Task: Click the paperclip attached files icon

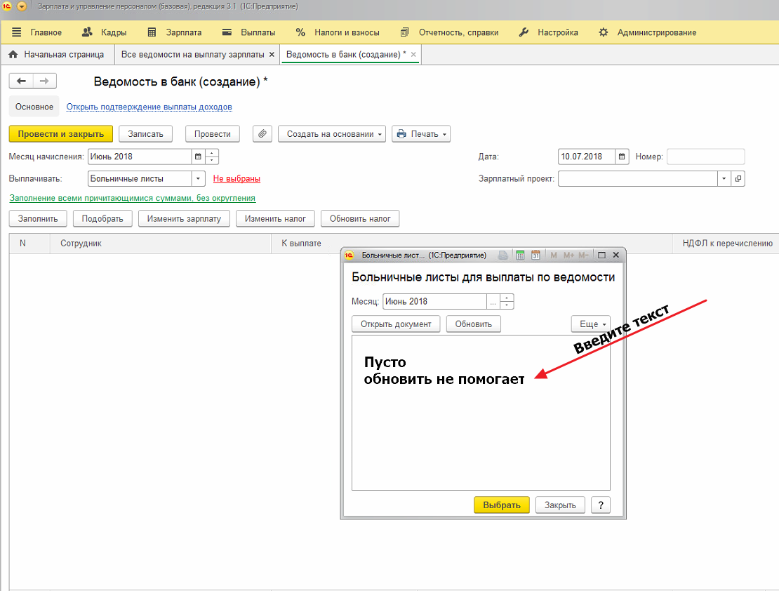Action: (x=262, y=134)
